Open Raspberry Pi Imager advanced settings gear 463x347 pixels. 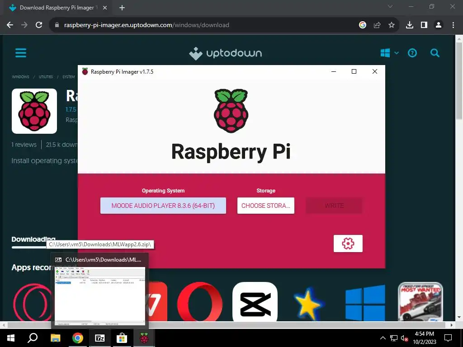pos(348,244)
